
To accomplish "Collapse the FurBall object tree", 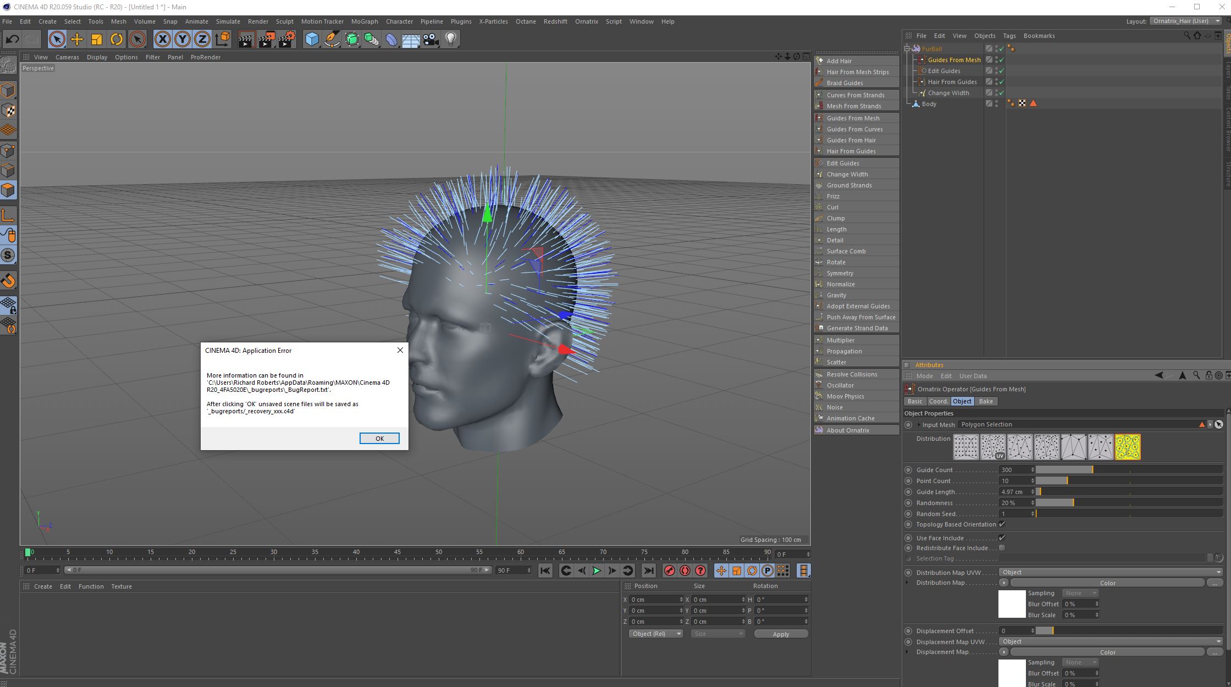I will tap(907, 48).
